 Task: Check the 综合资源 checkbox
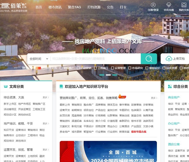point(164,68)
